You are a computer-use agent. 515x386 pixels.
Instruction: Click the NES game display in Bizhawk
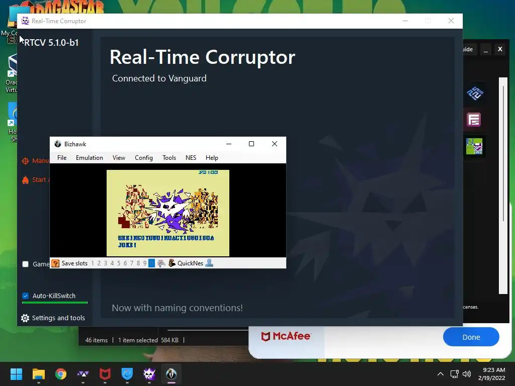pos(168,213)
